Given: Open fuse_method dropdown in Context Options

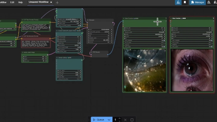Looking at the screenshot, I should 69,45.
